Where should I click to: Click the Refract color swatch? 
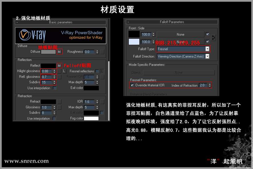point(49,101)
